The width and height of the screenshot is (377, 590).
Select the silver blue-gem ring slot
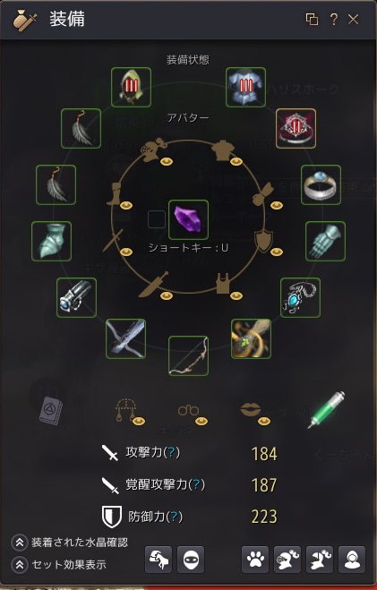tap(321, 184)
